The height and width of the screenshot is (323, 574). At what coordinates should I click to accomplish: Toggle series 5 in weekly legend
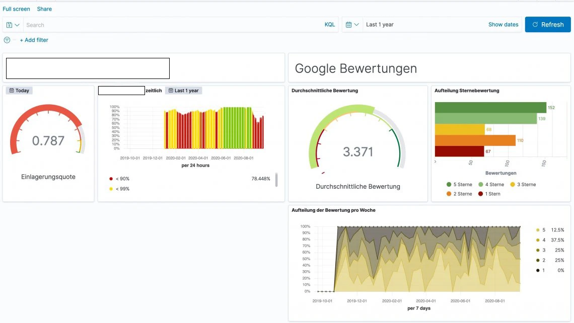tap(541, 230)
